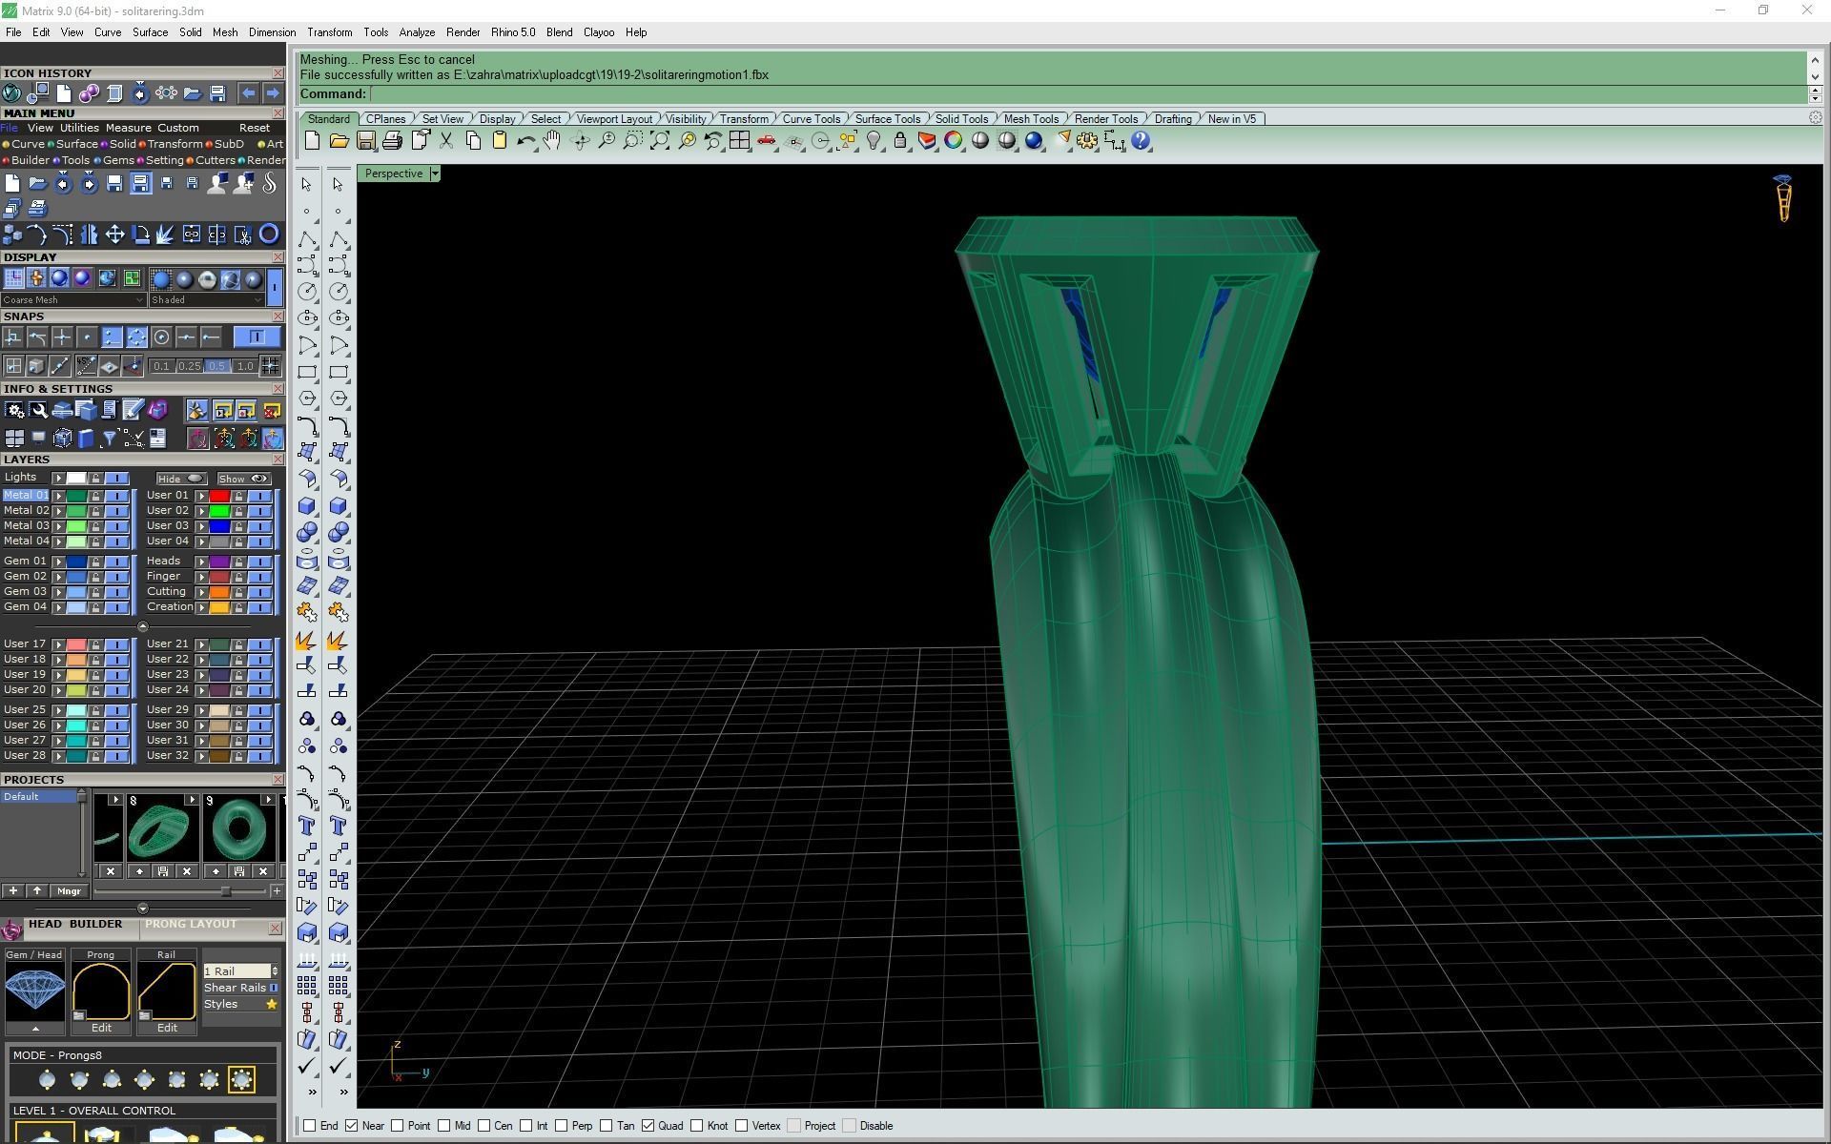Click the Reset button in Main Menu

tap(254, 128)
